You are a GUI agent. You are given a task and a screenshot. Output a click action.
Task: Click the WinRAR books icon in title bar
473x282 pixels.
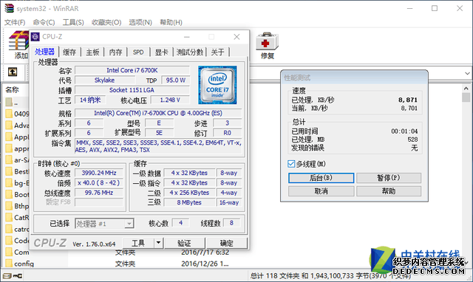point(10,8)
